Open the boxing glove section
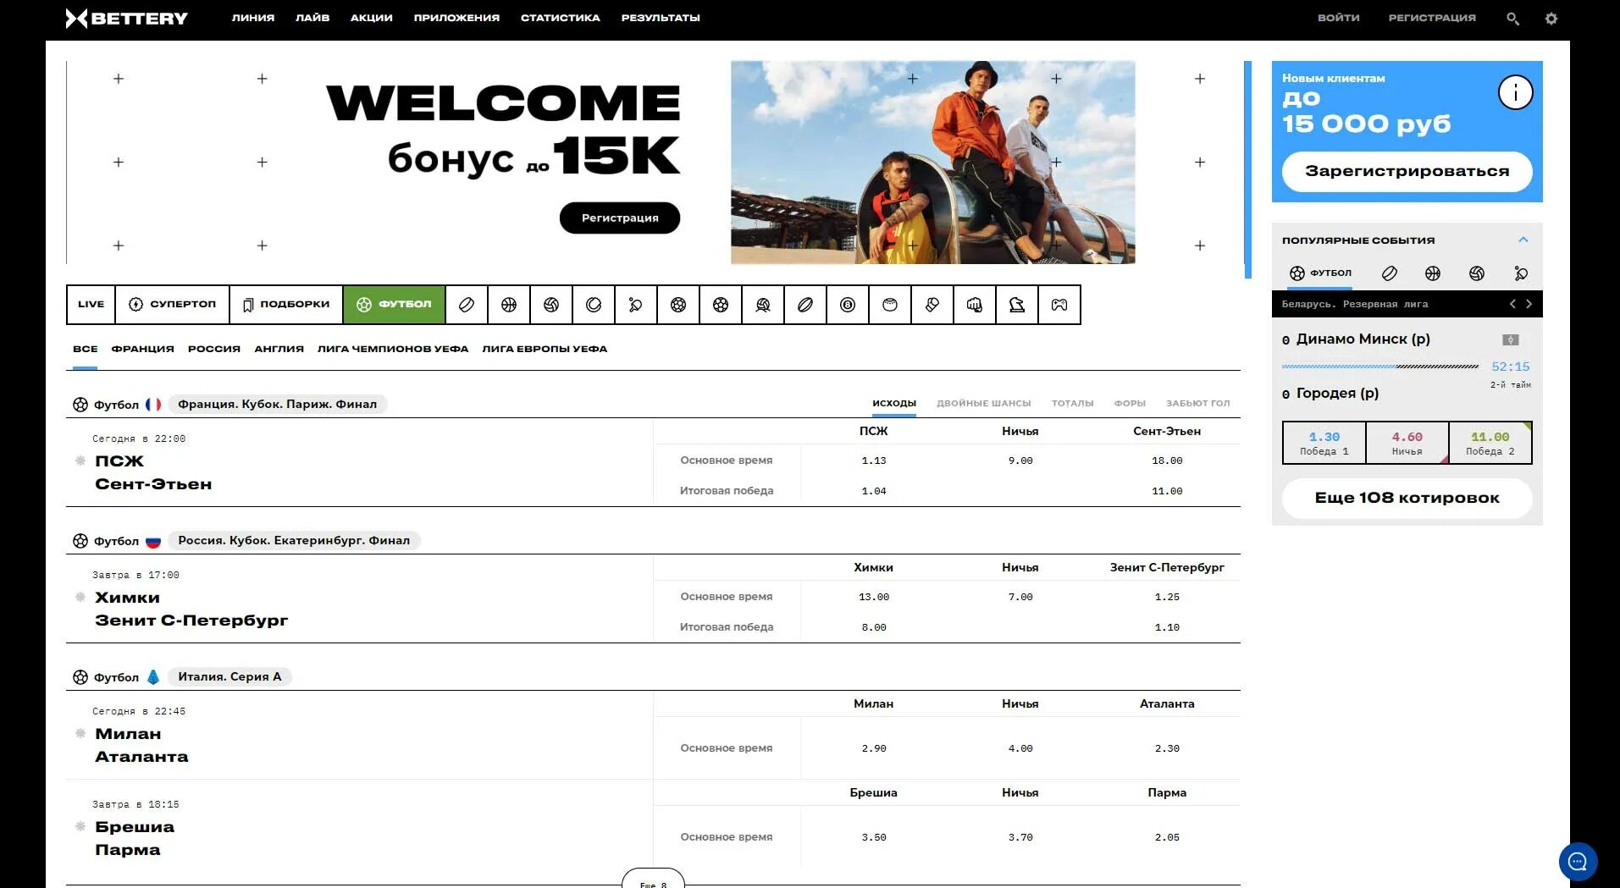The width and height of the screenshot is (1620, 888). pyautogui.click(x=932, y=305)
